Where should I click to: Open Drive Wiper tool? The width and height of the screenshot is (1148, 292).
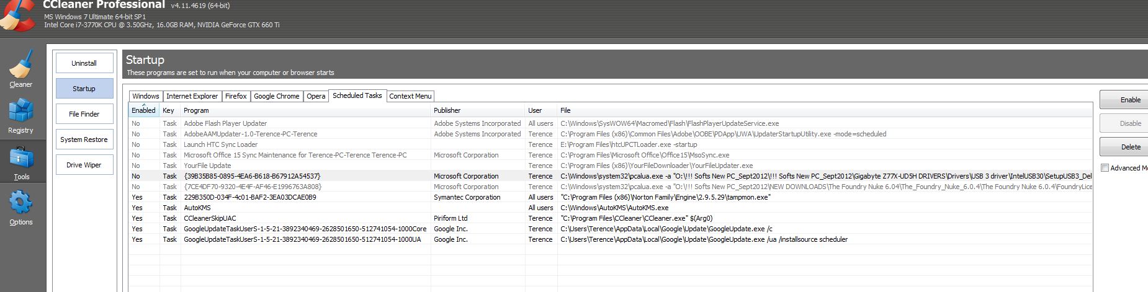click(x=84, y=165)
